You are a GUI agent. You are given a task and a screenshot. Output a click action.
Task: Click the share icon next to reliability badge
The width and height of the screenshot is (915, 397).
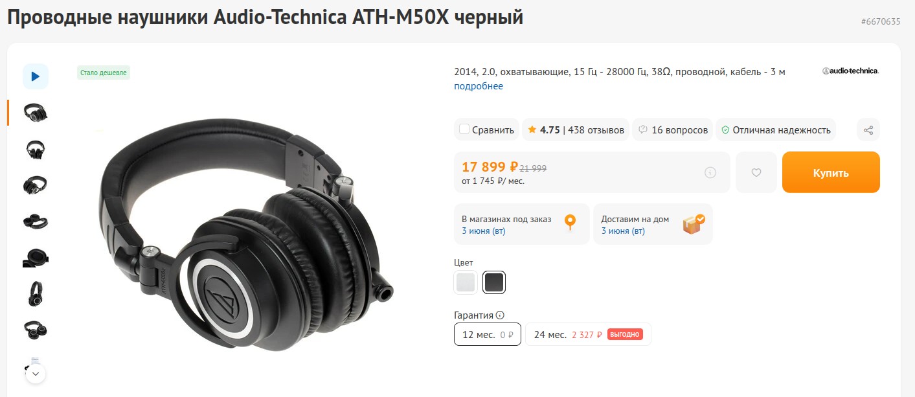coord(868,130)
